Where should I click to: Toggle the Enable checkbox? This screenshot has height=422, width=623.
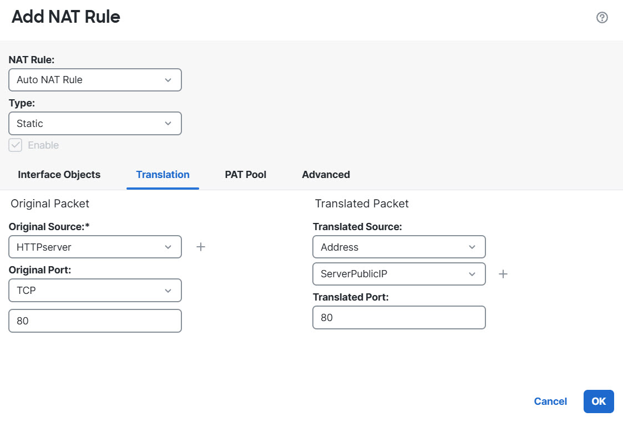coord(16,145)
